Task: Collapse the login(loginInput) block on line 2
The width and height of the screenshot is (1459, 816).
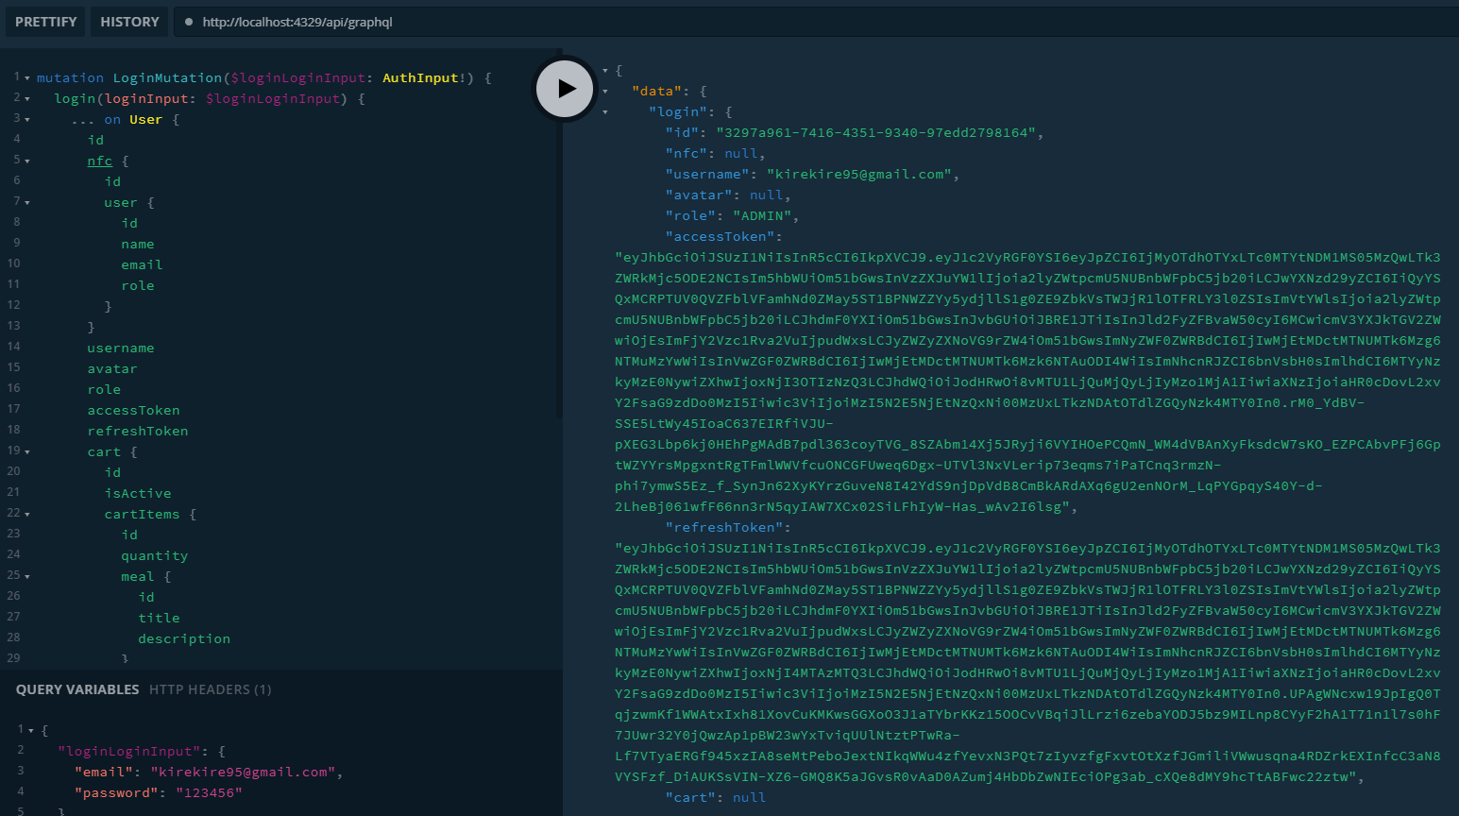Action: (27, 99)
